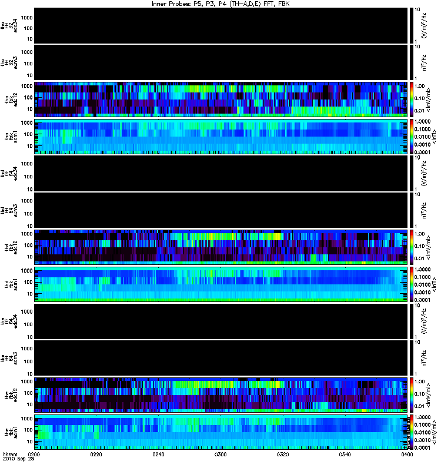441x471 pixels.
Task: Click the 'tha fbk scm1' panel label
Action: point(11,137)
